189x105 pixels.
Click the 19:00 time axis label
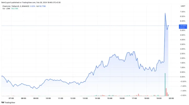159,98
